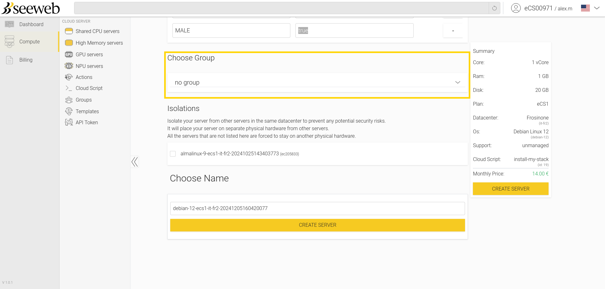Screen dimensions: 605x289
Task: Click High Memory servers icon
Action: (69, 43)
